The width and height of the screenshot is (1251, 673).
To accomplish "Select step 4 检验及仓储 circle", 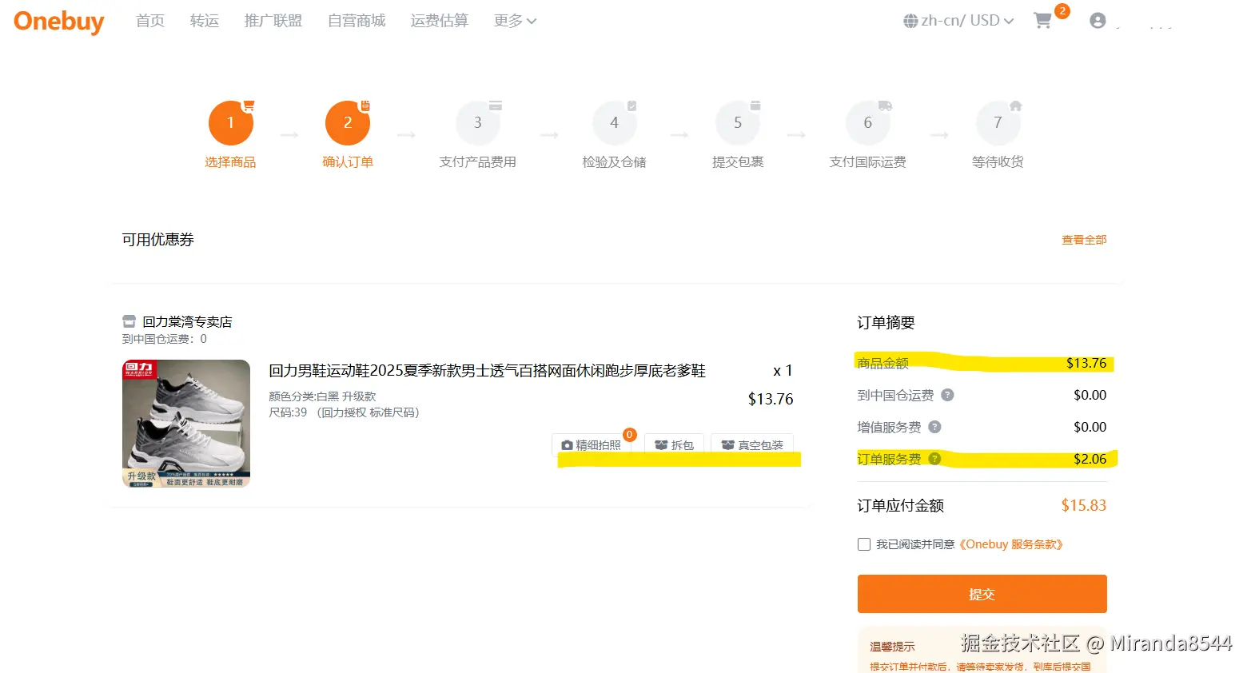I will [614, 122].
